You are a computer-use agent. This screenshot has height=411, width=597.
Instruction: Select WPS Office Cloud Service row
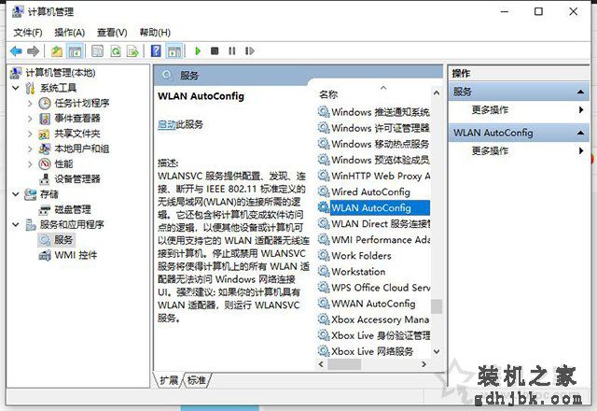(373, 288)
